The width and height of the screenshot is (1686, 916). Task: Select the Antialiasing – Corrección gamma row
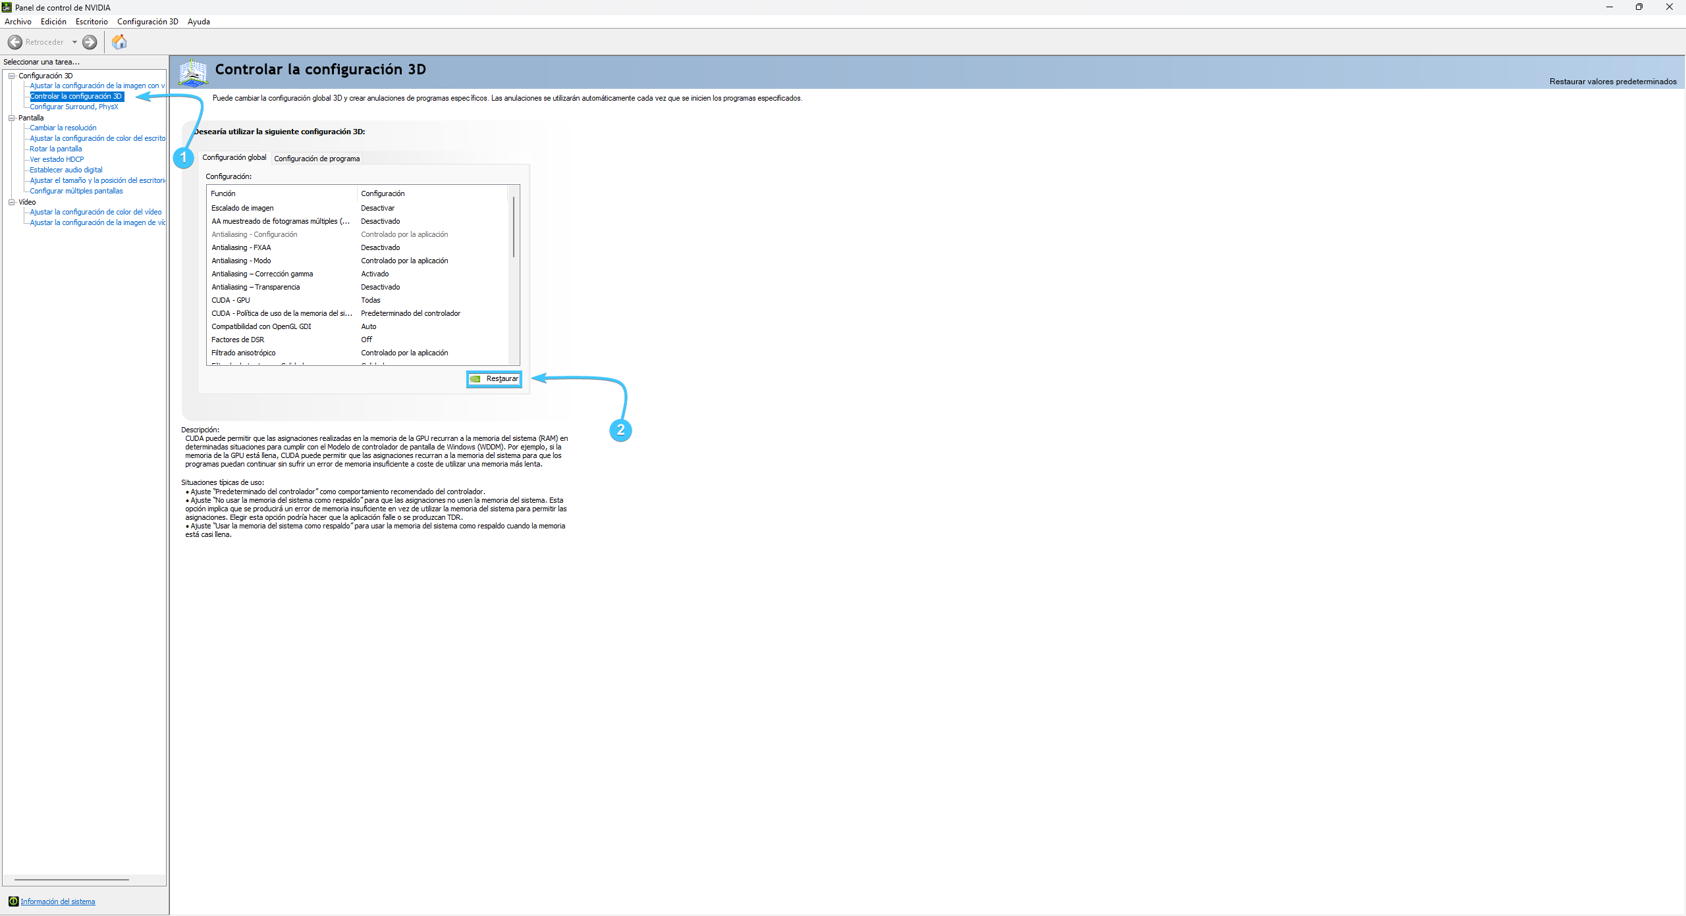359,274
